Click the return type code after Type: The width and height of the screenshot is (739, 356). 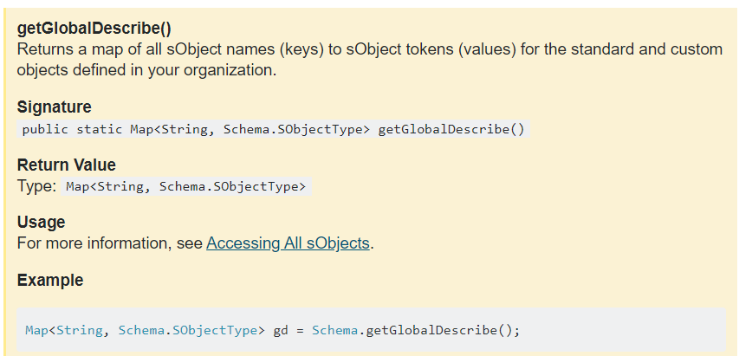click(186, 186)
